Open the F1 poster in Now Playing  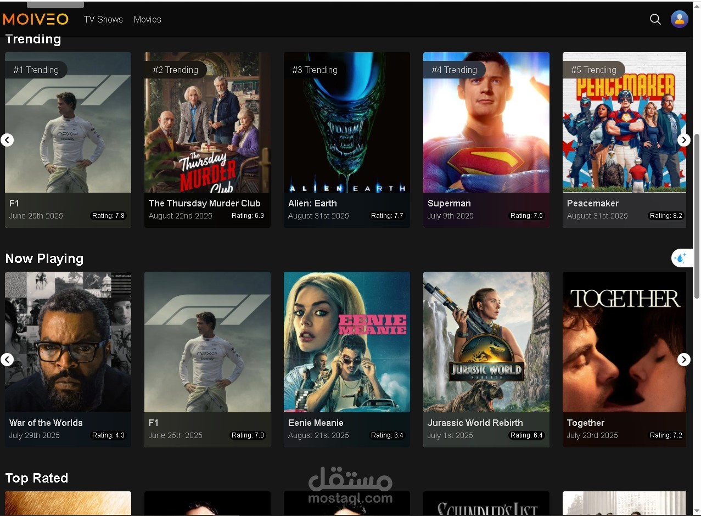click(208, 342)
